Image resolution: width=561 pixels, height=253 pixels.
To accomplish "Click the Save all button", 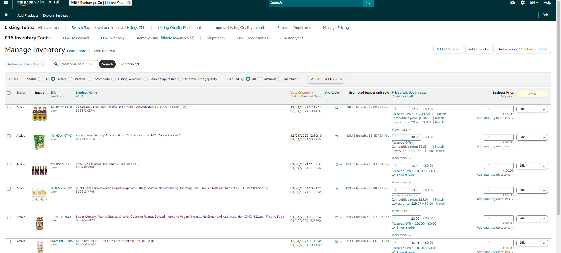I will click(x=532, y=94).
